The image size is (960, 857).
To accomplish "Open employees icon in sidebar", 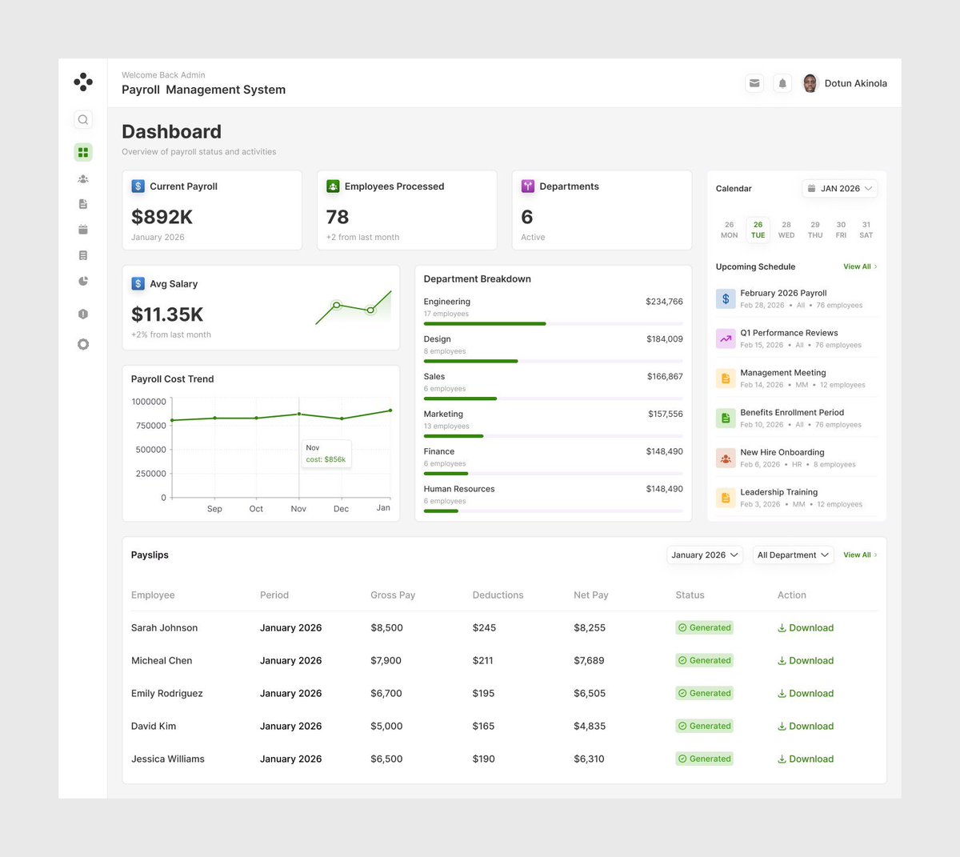I will [x=83, y=179].
